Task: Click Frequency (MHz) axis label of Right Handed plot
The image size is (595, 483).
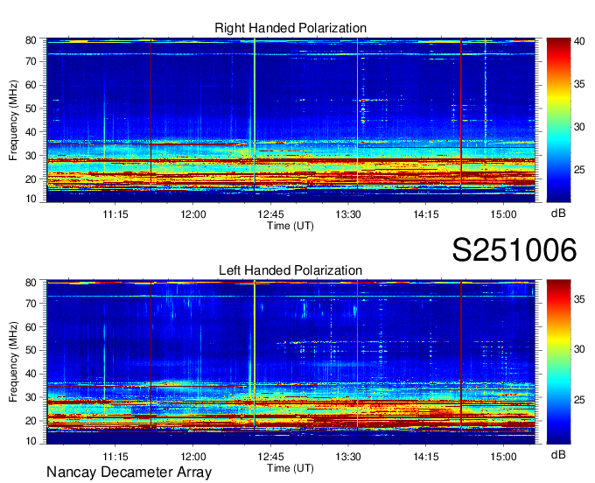Action: click(x=15, y=120)
